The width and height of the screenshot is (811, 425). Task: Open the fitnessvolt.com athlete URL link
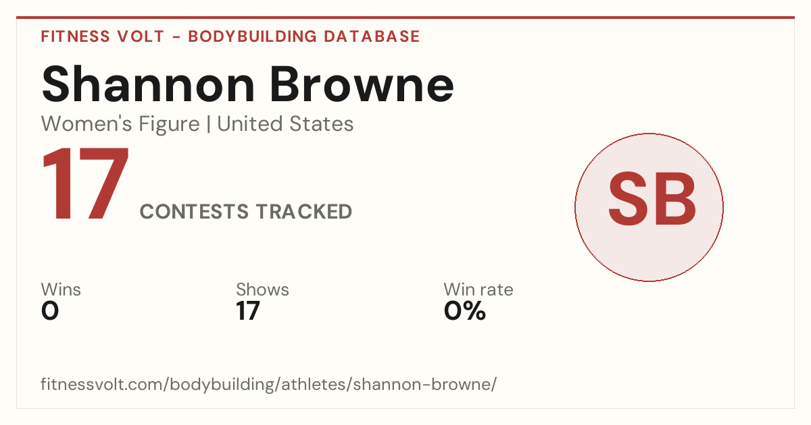point(269,385)
